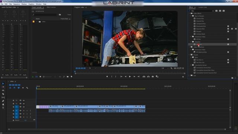Click Add Marker button in timeline header

click(x=23, y=88)
